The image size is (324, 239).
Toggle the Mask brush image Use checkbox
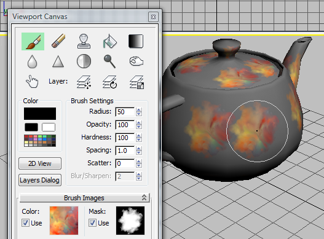(92, 223)
